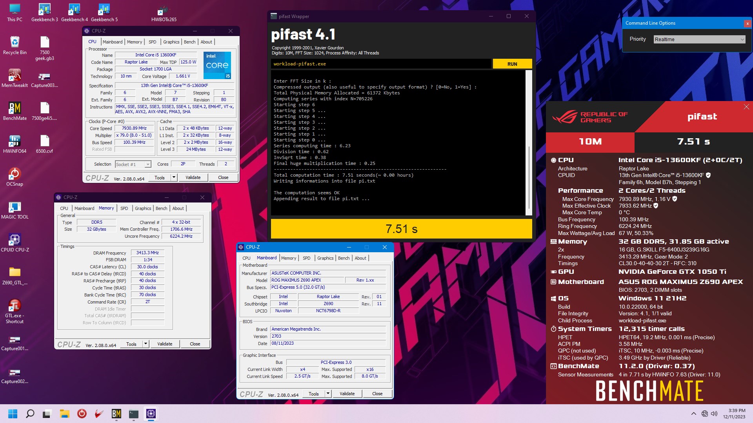Show hidden system tray icons

click(693, 414)
